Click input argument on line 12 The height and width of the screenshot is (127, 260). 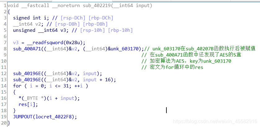(90, 74)
